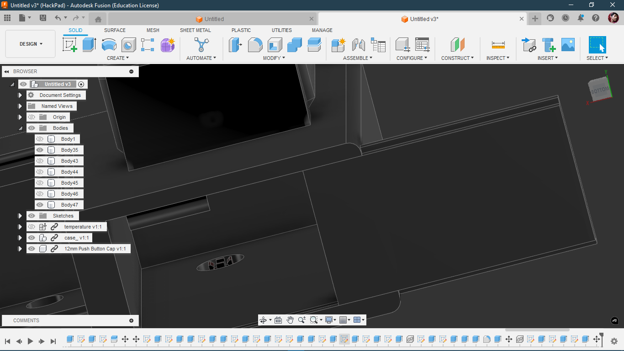
Task: Click the Fillet tool in Modify
Action: tap(255, 45)
